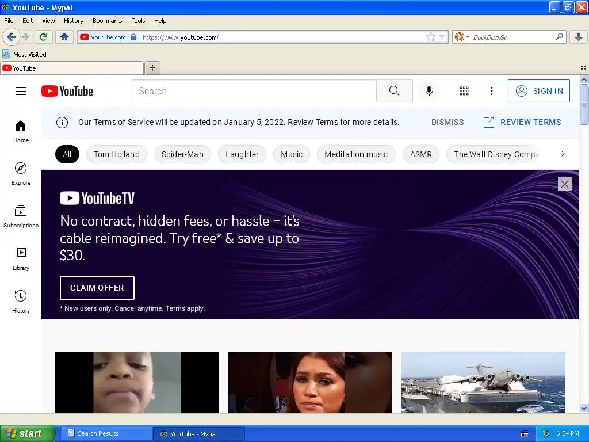Select the Spider-Man chip
This screenshot has height=442, width=589.
pos(182,154)
